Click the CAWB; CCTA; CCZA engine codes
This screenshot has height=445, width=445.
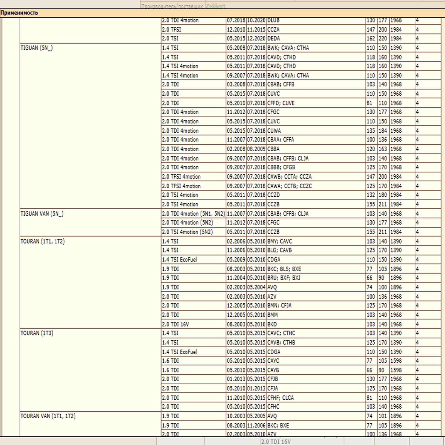[x=289, y=177]
